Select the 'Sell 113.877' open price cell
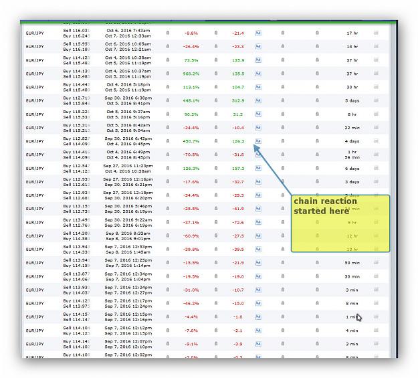418x378 pixels. pyautogui.click(x=76, y=274)
